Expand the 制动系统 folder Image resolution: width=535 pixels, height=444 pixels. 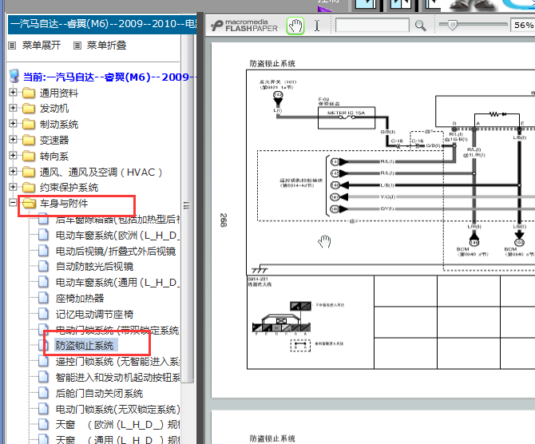pyautogui.click(x=13, y=124)
